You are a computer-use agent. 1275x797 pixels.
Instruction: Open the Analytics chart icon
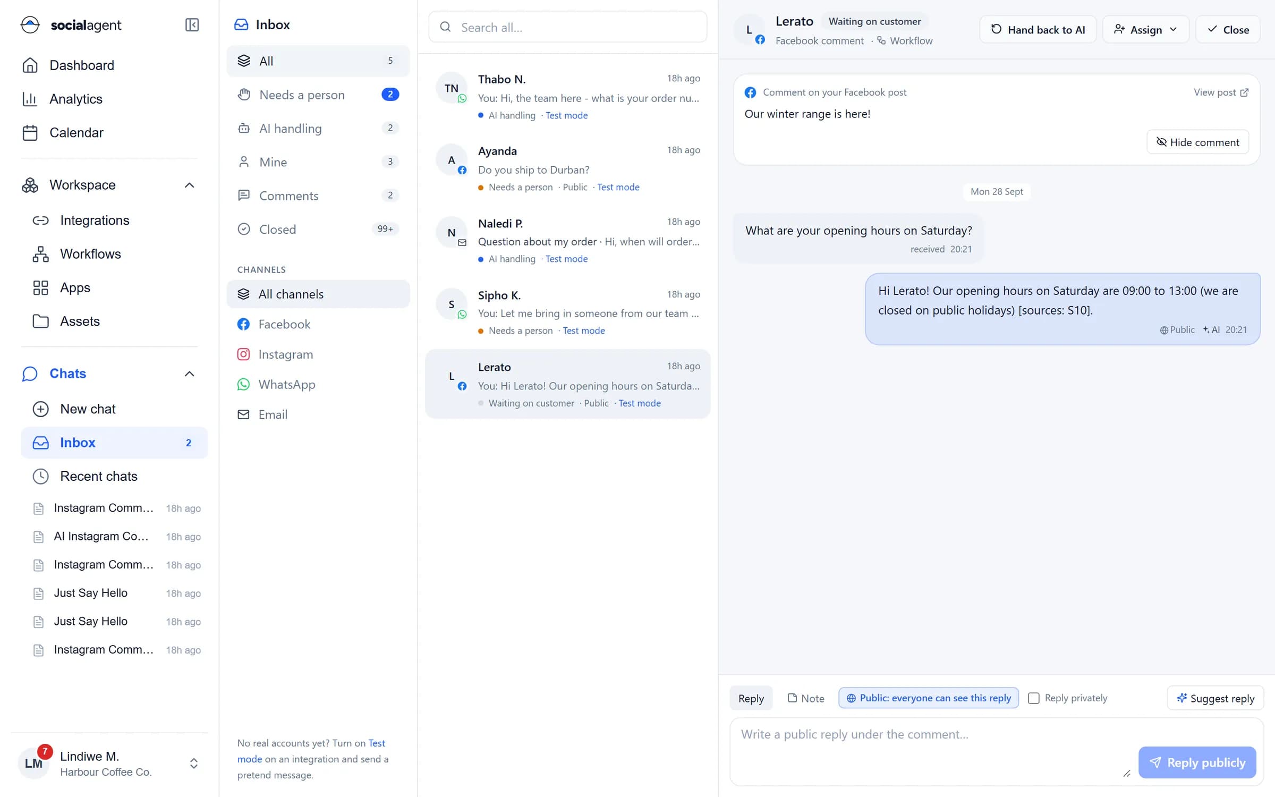[x=30, y=99]
